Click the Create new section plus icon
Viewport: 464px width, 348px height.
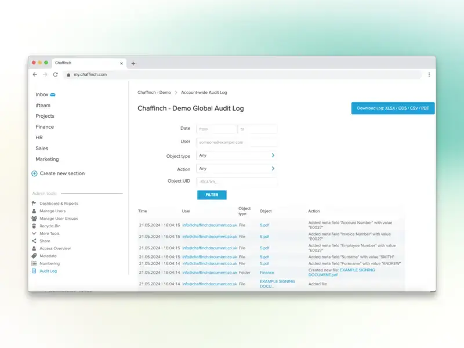[x=34, y=173]
